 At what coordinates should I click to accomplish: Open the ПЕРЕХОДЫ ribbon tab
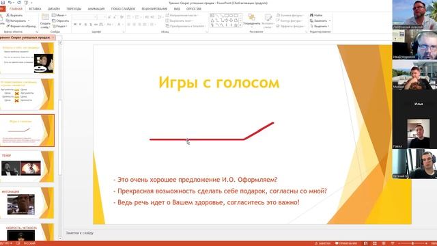coord(74,9)
